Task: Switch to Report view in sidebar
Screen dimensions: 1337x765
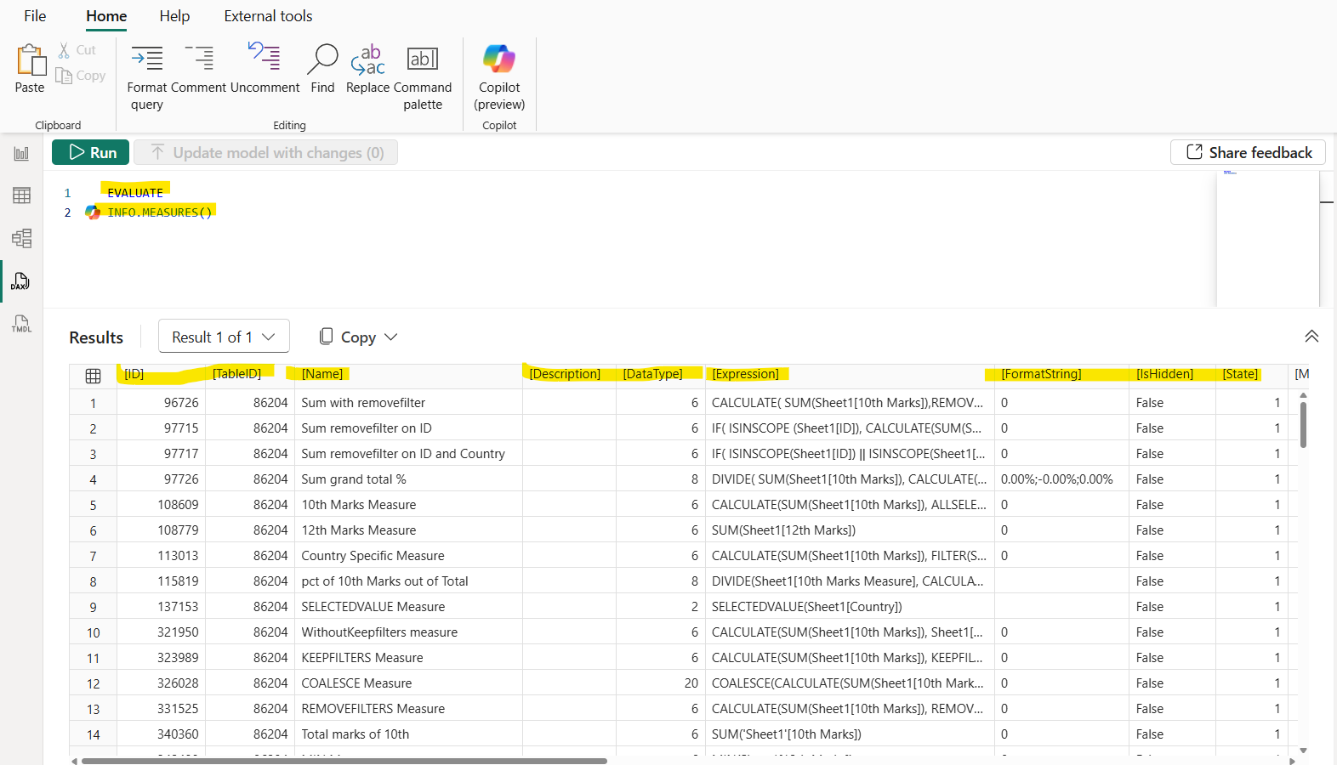Action: pos(21,154)
